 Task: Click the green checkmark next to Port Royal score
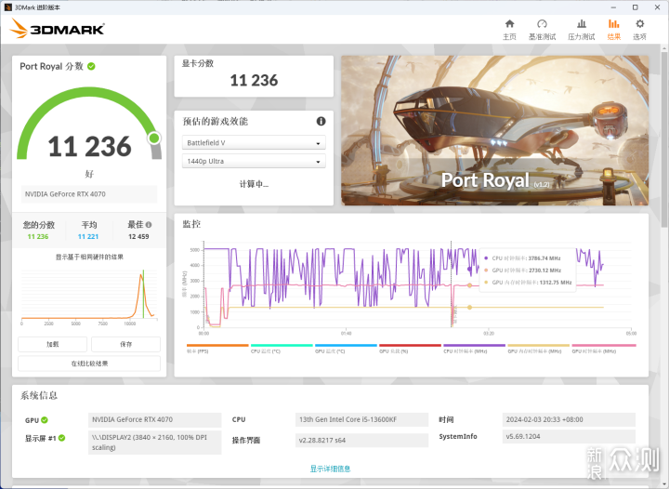91,66
